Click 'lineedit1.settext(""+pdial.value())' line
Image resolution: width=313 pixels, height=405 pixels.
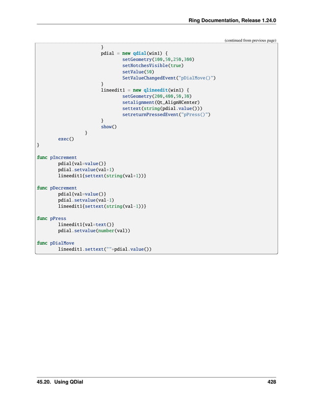click(105, 249)
